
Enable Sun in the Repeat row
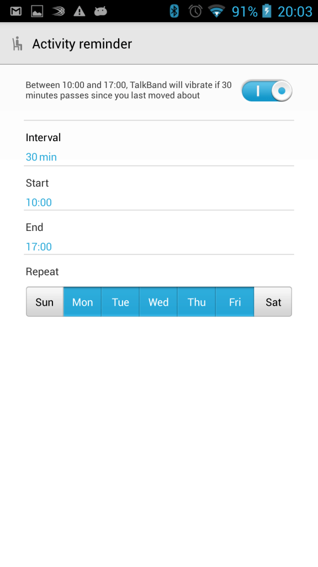coord(44,302)
